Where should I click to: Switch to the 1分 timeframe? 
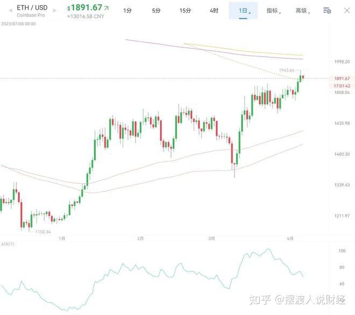coord(127,10)
